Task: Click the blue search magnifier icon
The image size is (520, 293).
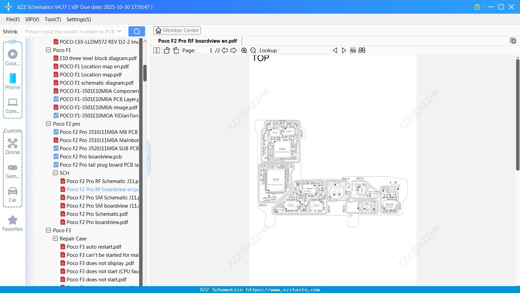Action: 137,31
